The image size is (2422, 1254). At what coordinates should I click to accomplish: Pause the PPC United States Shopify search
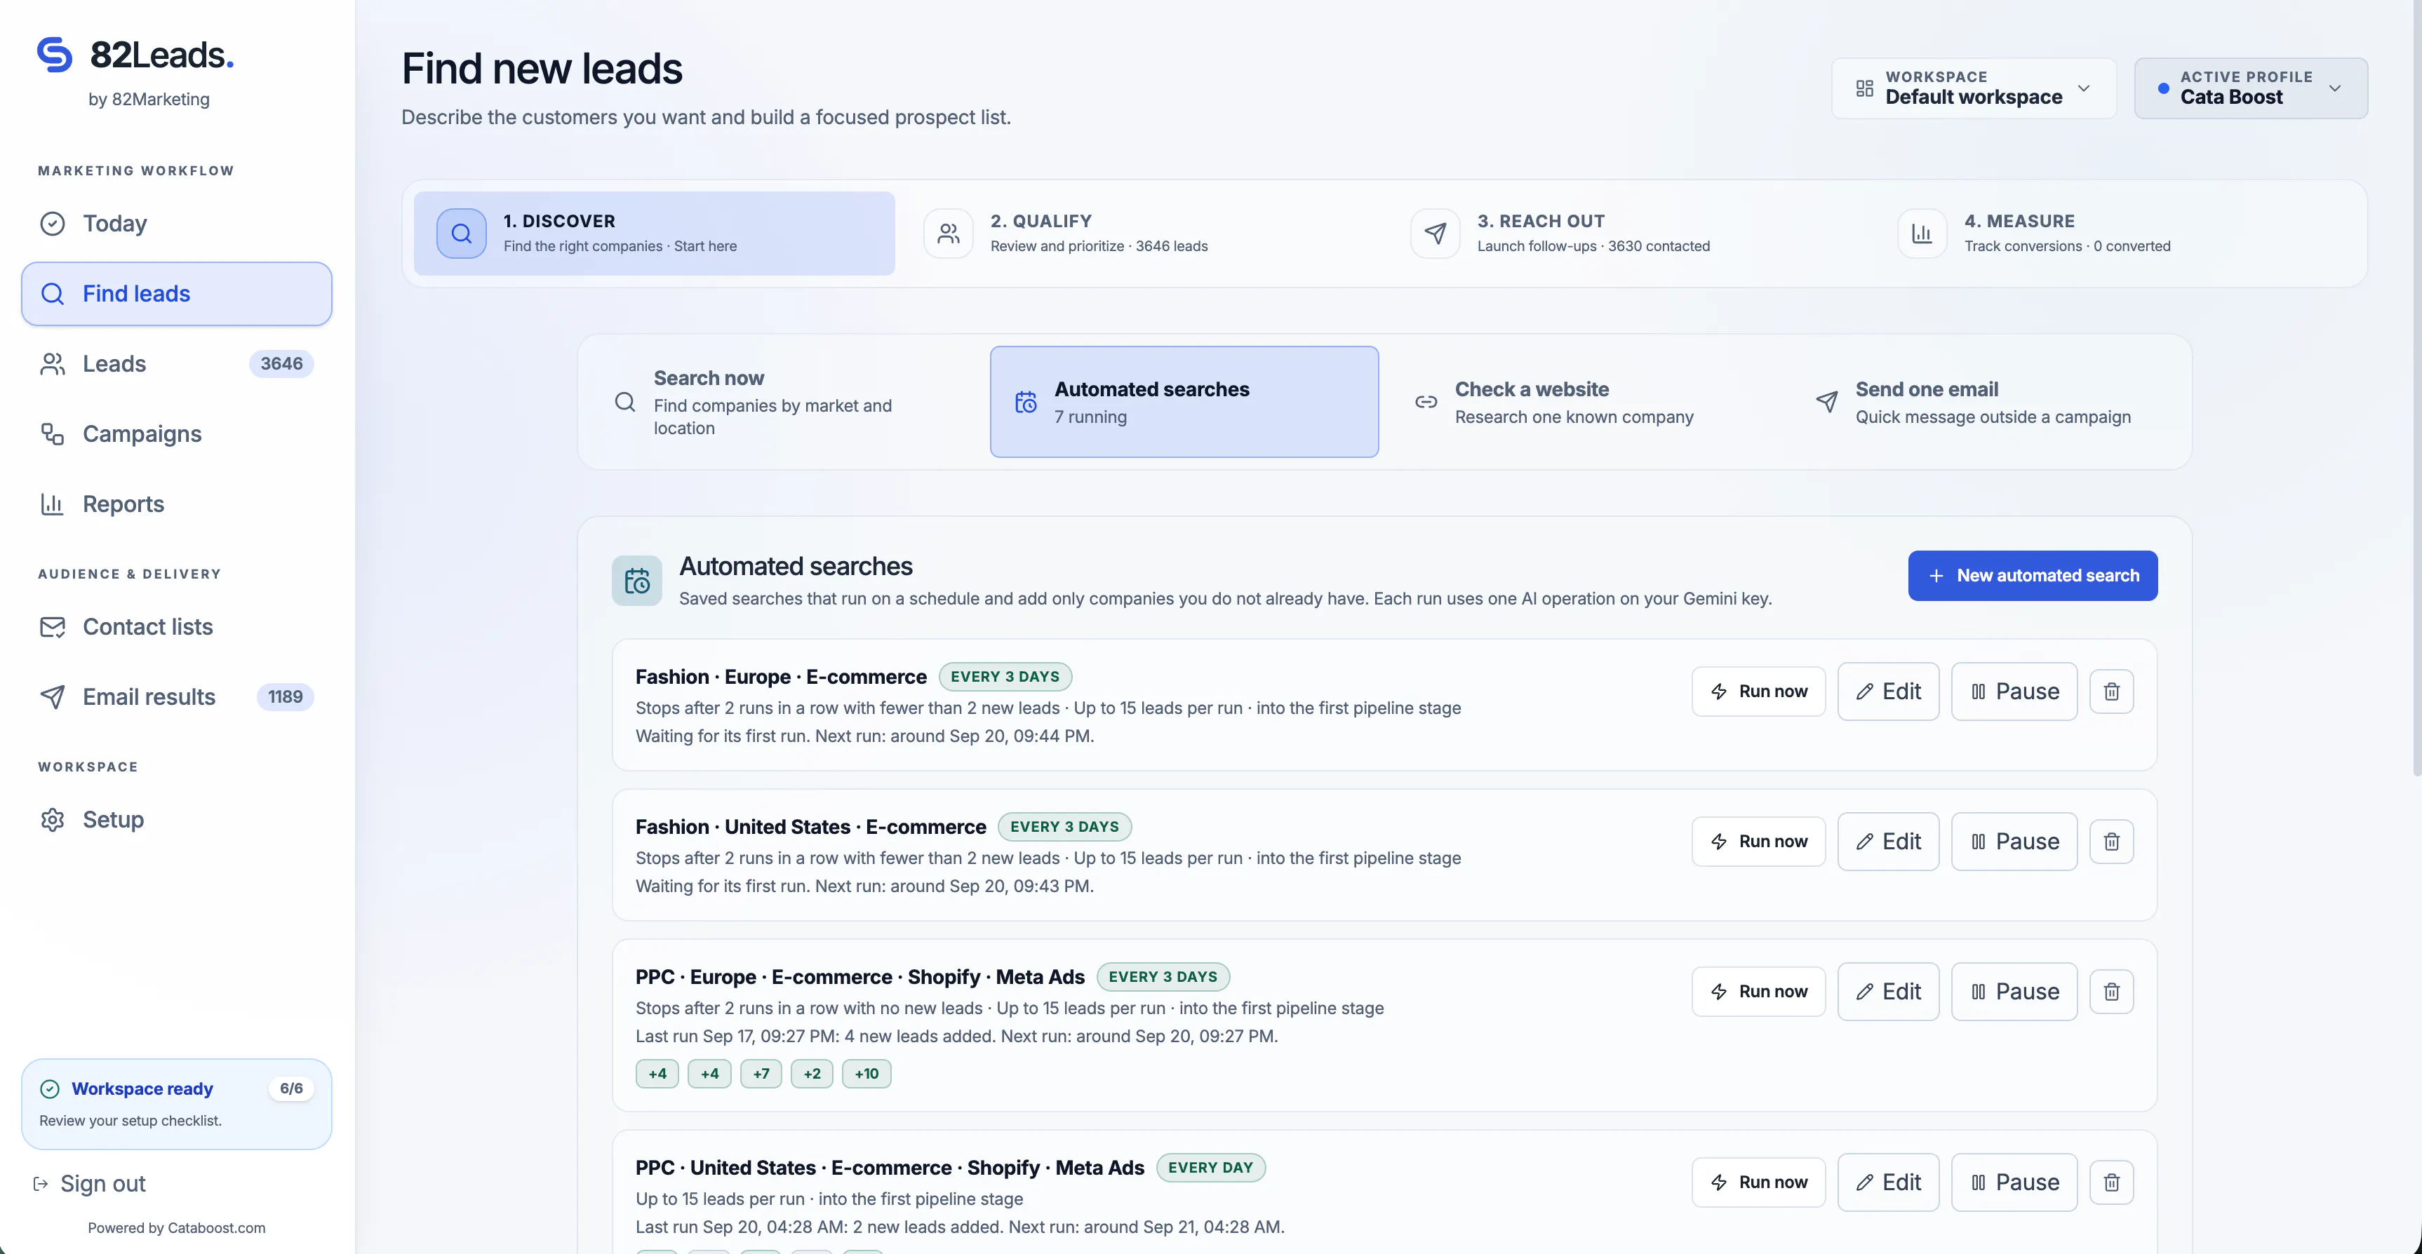tap(2014, 1182)
